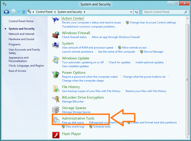Viewport: 191px width, 141px height.
Task: Open Clock, Language, and Region
Action: tap(26, 66)
